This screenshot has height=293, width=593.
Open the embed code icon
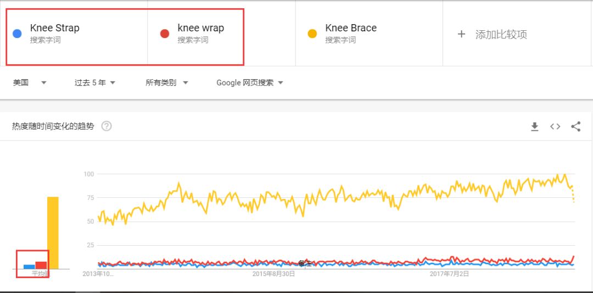point(555,126)
